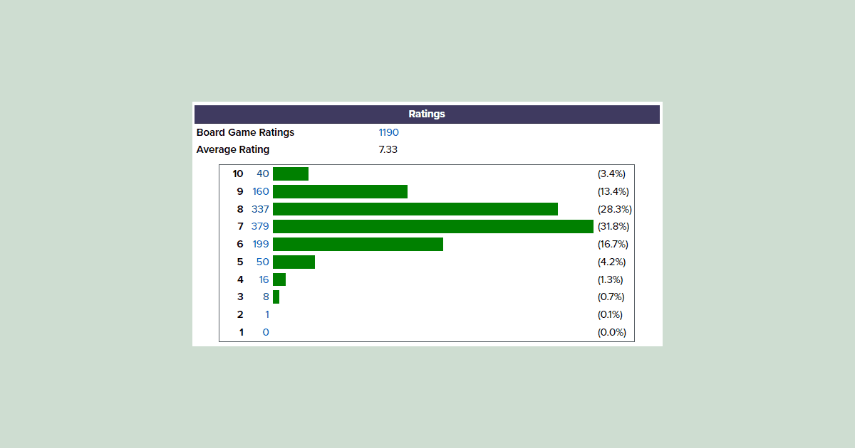This screenshot has height=448, width=855.
Task: Open the 160 ratings of 9 link
Action: point(260,191)
